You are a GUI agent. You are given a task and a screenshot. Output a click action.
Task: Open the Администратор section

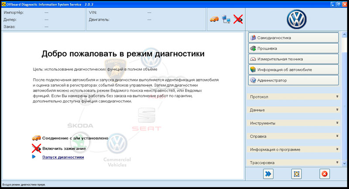point(293,80)
